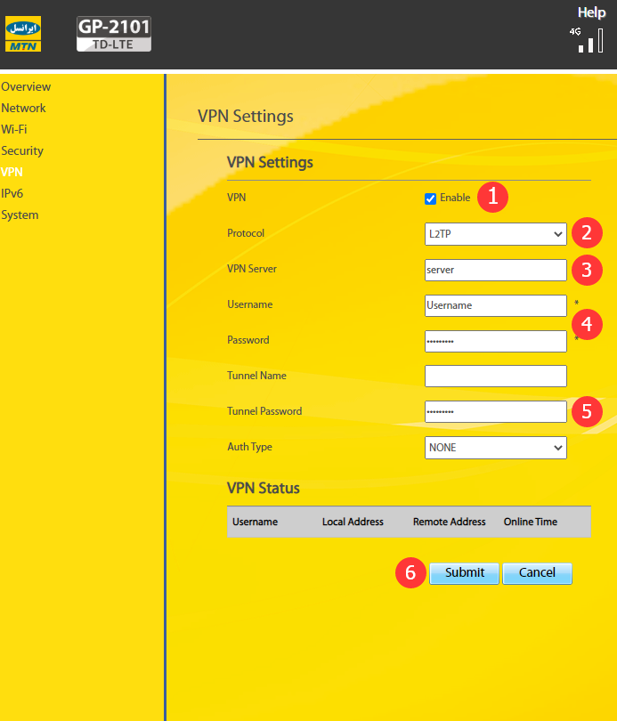
Task: Open the Protocol dropdown showing L2TP
Action: [496, 234]
